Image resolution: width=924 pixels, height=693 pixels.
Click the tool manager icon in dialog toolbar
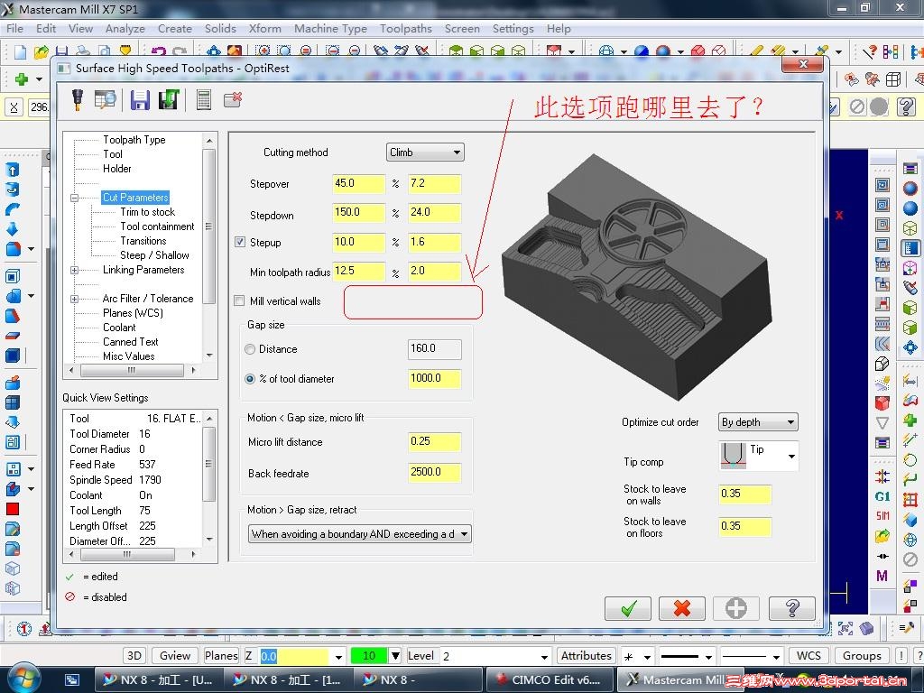click(78, 99)
